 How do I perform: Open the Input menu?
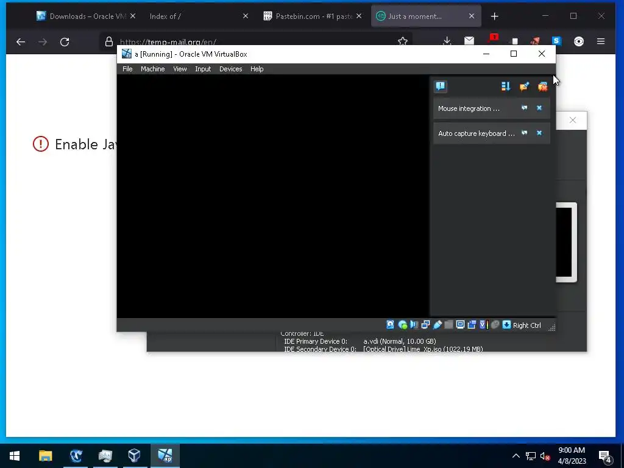pyautogui.click(x=203, y=69)
